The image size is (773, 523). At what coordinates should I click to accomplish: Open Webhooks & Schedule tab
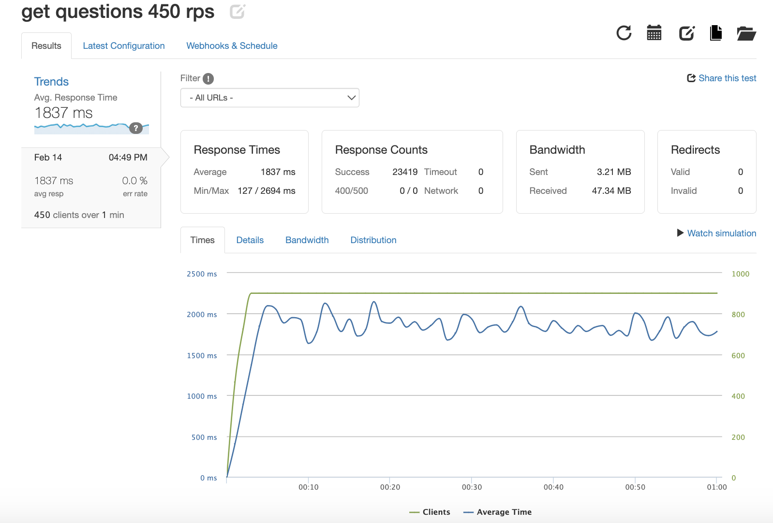pyautogui.click(x=232, y=46)
